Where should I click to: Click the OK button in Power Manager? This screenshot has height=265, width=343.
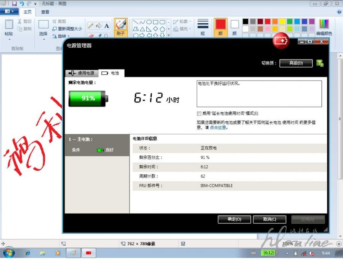pos(234,219)
